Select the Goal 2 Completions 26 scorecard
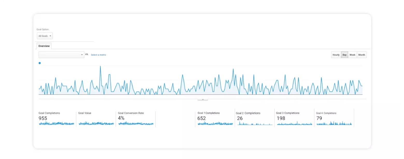 [x=255, y=119]
